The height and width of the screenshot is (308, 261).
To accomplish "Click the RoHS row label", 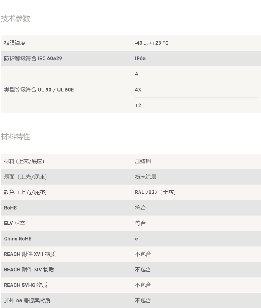I will click(10, 208).
